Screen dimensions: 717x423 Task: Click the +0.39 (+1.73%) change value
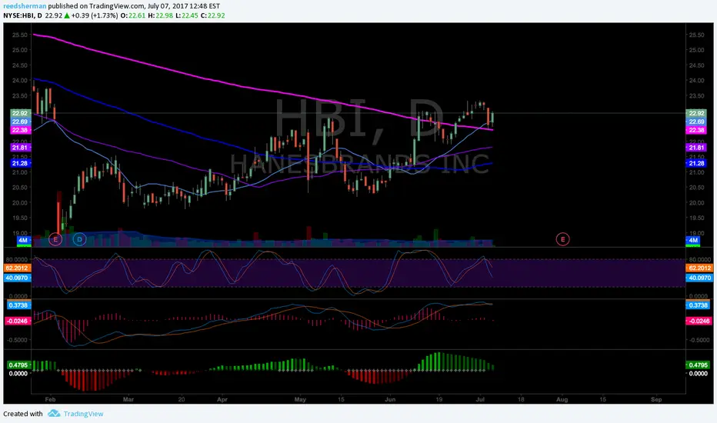(95, 15)
